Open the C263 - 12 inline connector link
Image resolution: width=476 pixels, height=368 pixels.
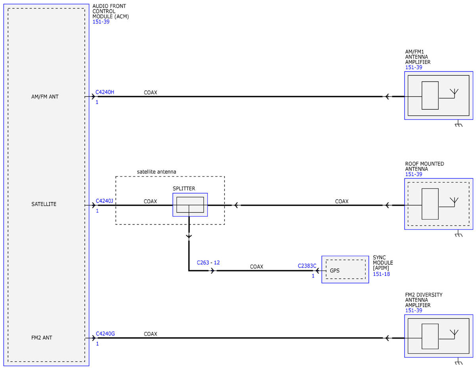[x=208, y=263]
